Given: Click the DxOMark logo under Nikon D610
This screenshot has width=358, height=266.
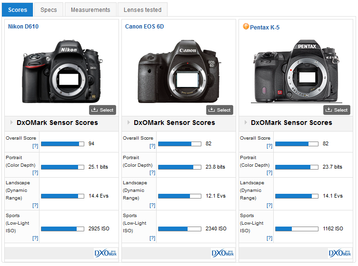Looking at the screenshot, I should point(105,253).
